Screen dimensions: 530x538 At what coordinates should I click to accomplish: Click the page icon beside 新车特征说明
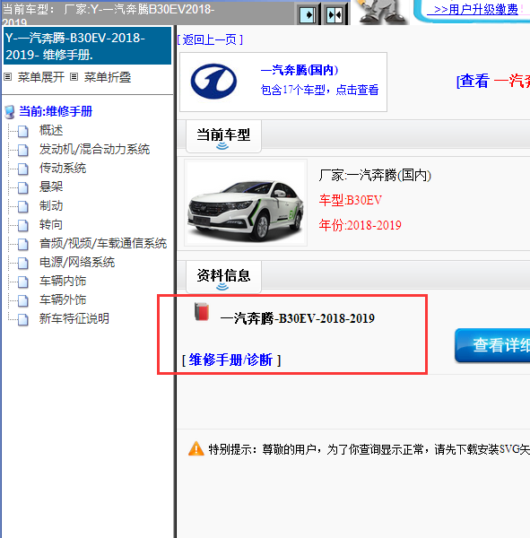click(x=23, y=319)
